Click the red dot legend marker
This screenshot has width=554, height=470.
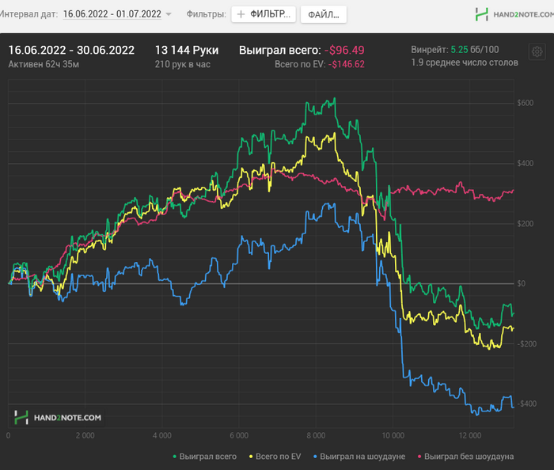click(x=419, y=457)
